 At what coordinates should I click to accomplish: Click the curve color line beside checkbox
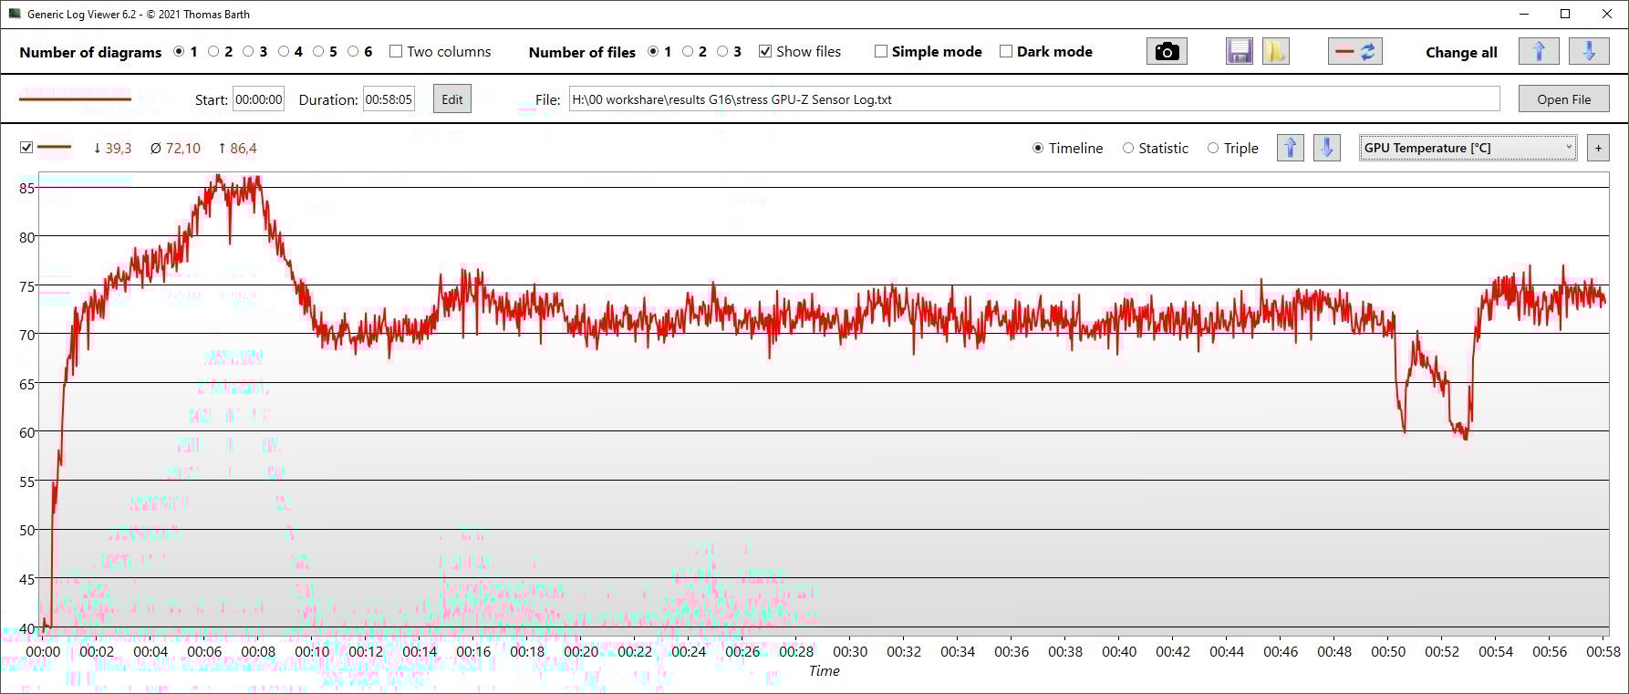55,148
